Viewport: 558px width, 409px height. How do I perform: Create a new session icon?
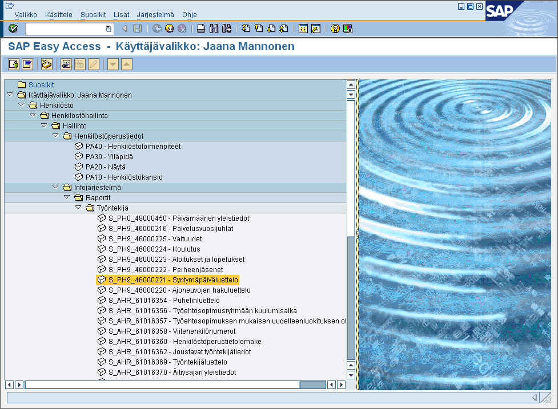click(x=303, y=29)
